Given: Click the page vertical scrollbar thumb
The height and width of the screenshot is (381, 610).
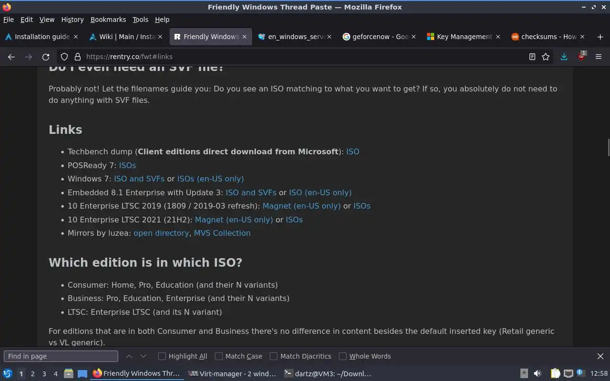Looking at the screenshot, I should tap(608, 147).
